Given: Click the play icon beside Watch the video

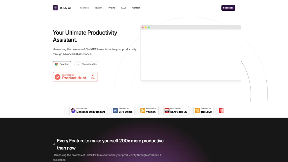Looking at the screenshot, I should click(x=78, y=64).
